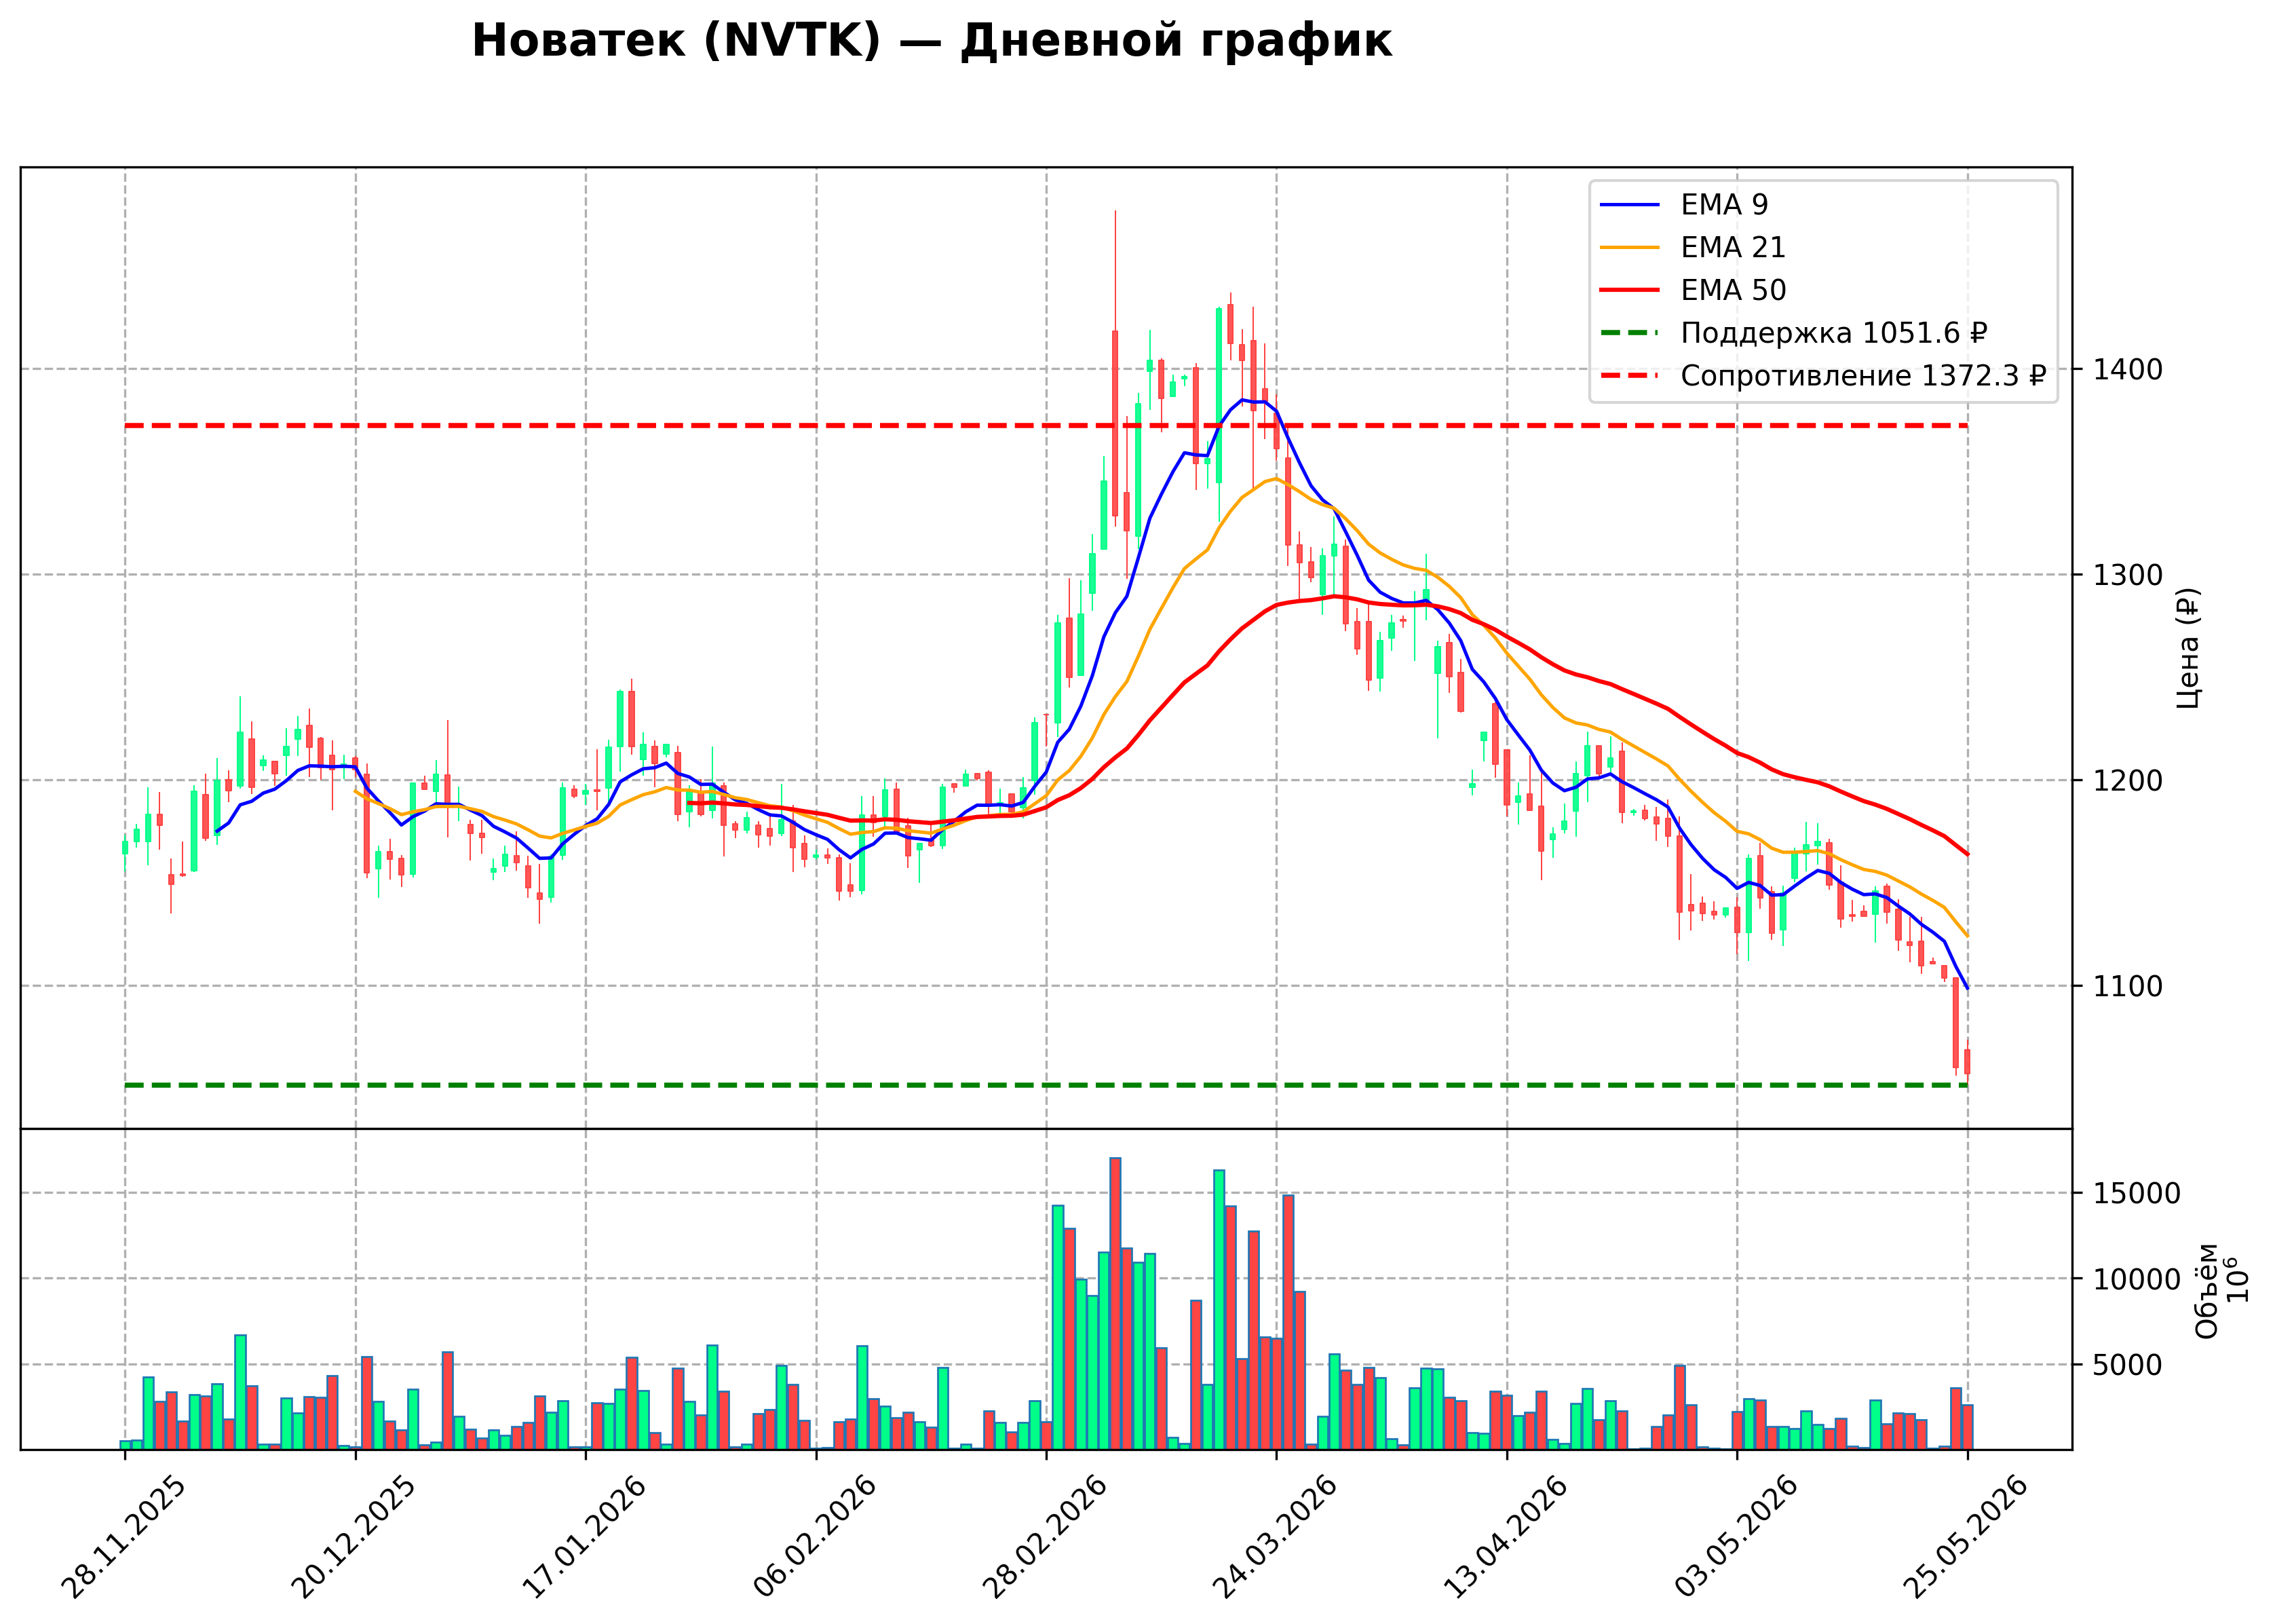Select the "EMA 50" legend label
The width and height of the screenshot is (2275, 1624).
coord(1732,291)
